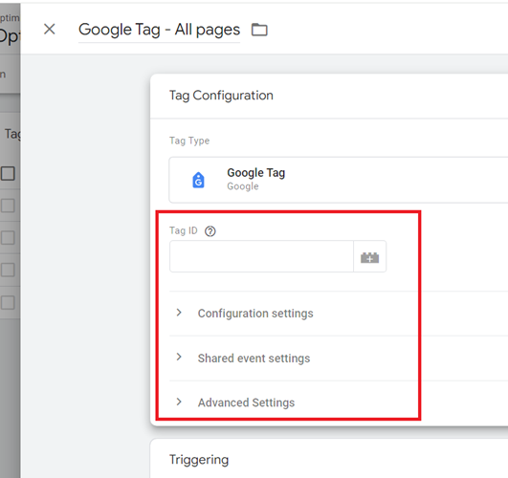This screenshot has width=508, height=478.
Task: Click the Tag Type label
Action: point(189,141)
